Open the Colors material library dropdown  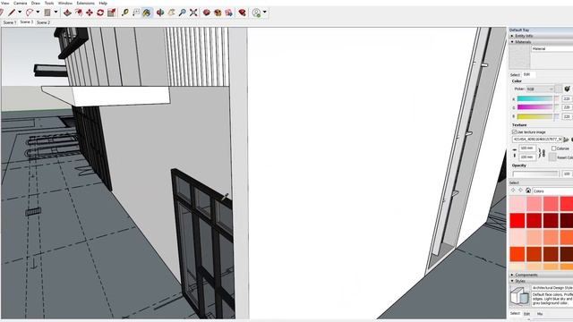(552, 191)
